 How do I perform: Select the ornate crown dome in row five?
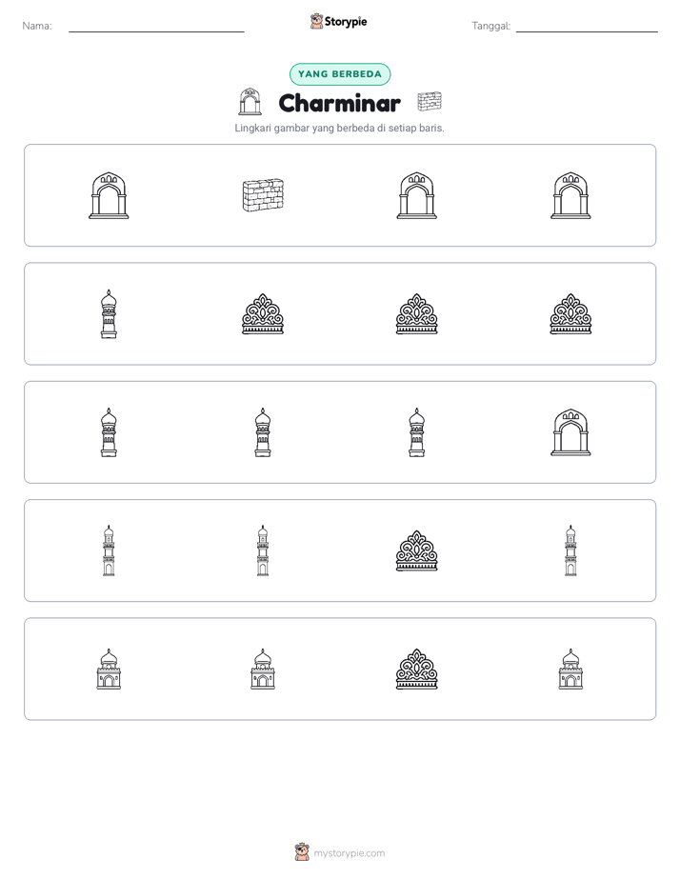[417, 669]
